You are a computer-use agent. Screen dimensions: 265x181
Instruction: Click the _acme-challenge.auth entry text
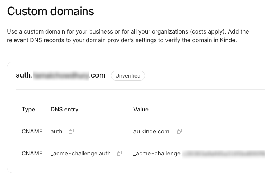81,154
